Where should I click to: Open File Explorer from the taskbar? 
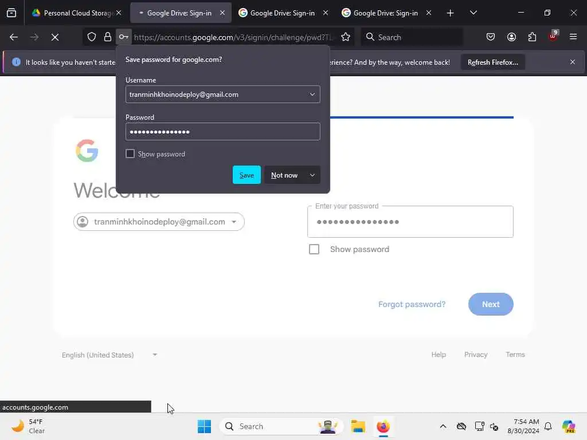358,426
